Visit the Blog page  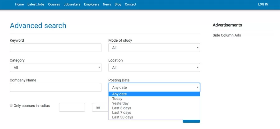(x=118, y=4)
